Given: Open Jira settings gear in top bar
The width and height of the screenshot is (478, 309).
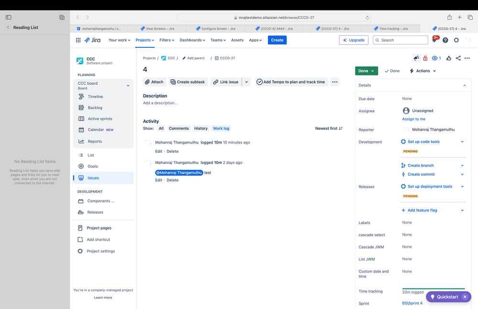Looking at the screenshot, I should (x=456, y=40).
